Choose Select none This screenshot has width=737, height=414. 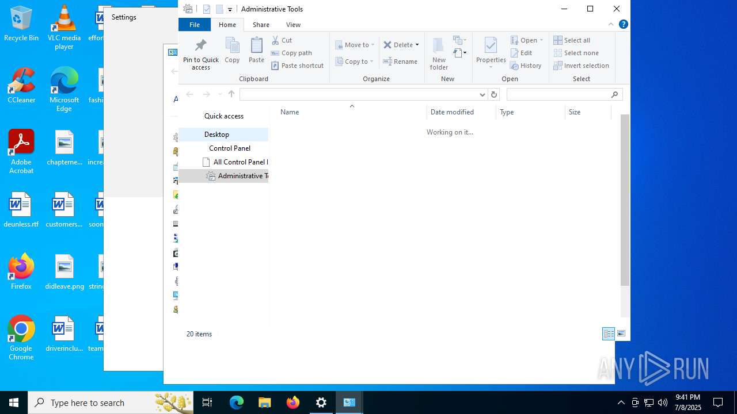pyautogui.click(x=576, y=53)
